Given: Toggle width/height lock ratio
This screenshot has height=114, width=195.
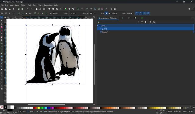Looking at the screenshot, I should (x=106, y=13).
